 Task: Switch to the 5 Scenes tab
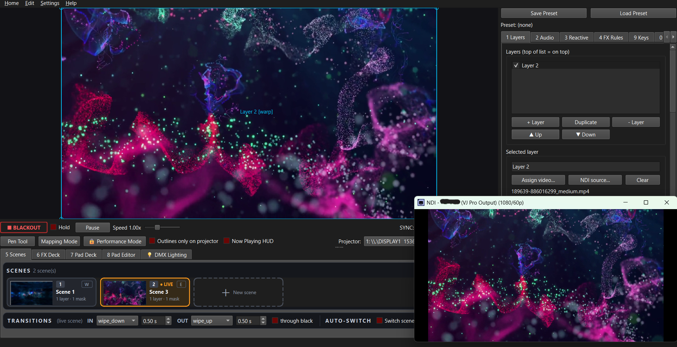(16, 255)
